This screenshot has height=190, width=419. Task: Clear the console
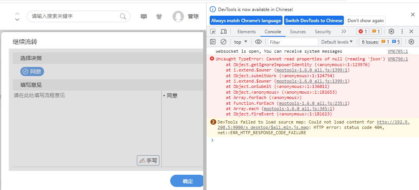pyautogui.click(x=223, y=42)
